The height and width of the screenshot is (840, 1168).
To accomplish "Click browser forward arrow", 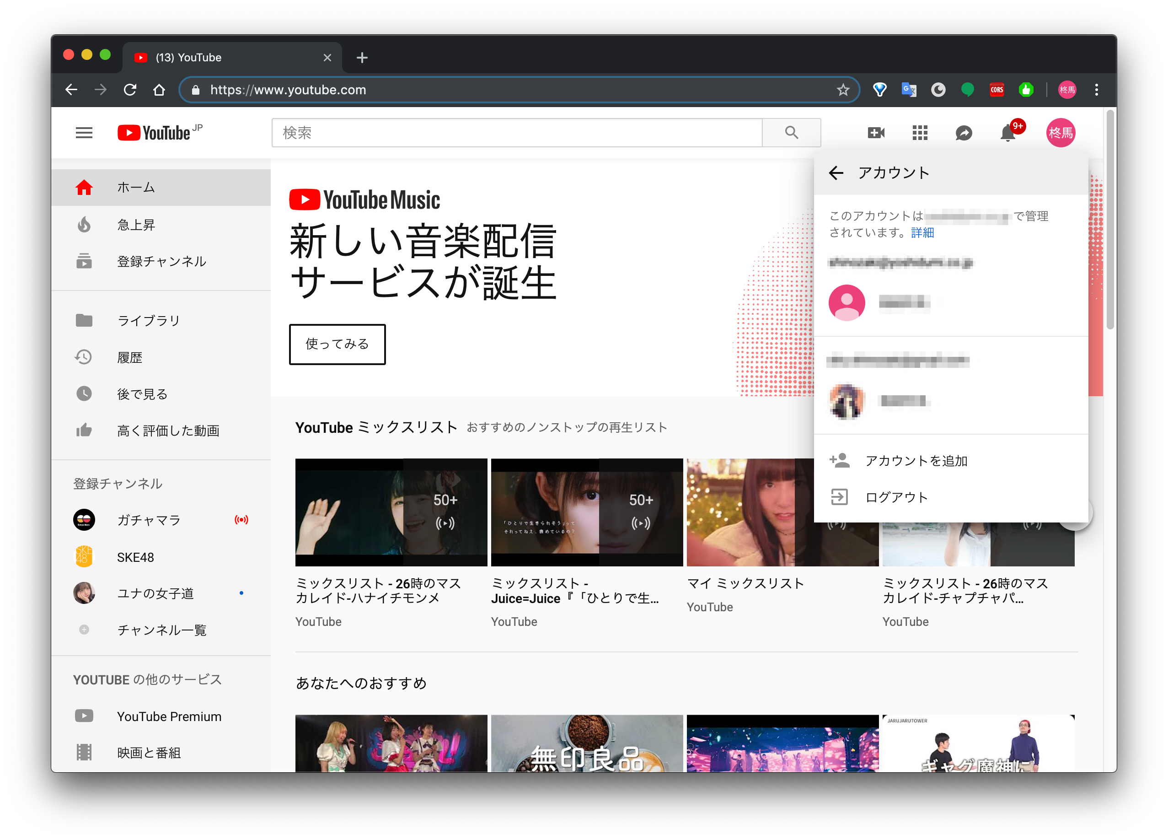I will point(101,90).
